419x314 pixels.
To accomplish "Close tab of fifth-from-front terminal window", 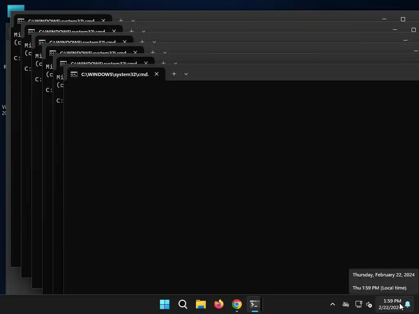I will (x=114, y=31).
